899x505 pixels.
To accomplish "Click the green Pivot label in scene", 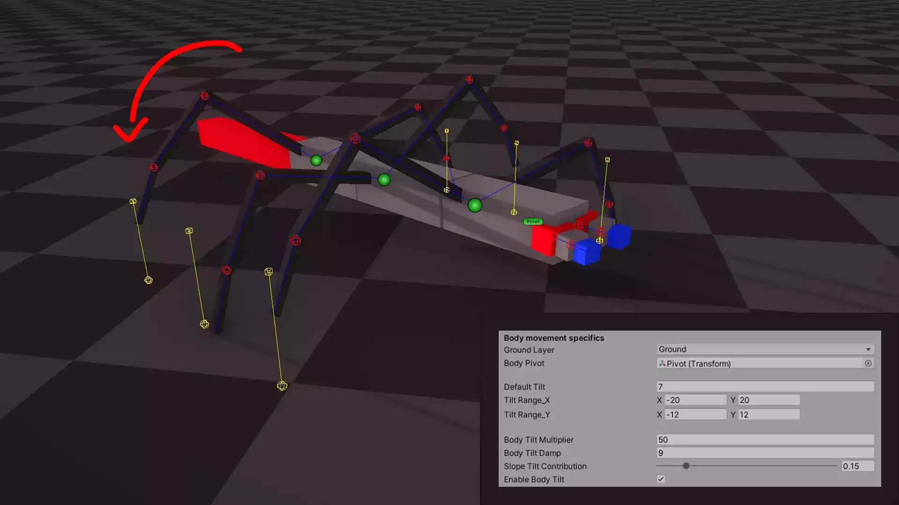I will coord(533,222).
